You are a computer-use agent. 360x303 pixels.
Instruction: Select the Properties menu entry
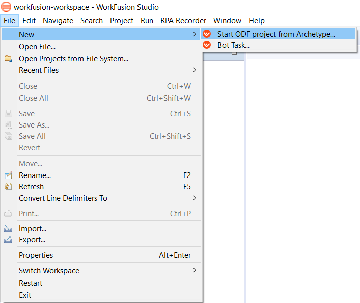(101, 255)
